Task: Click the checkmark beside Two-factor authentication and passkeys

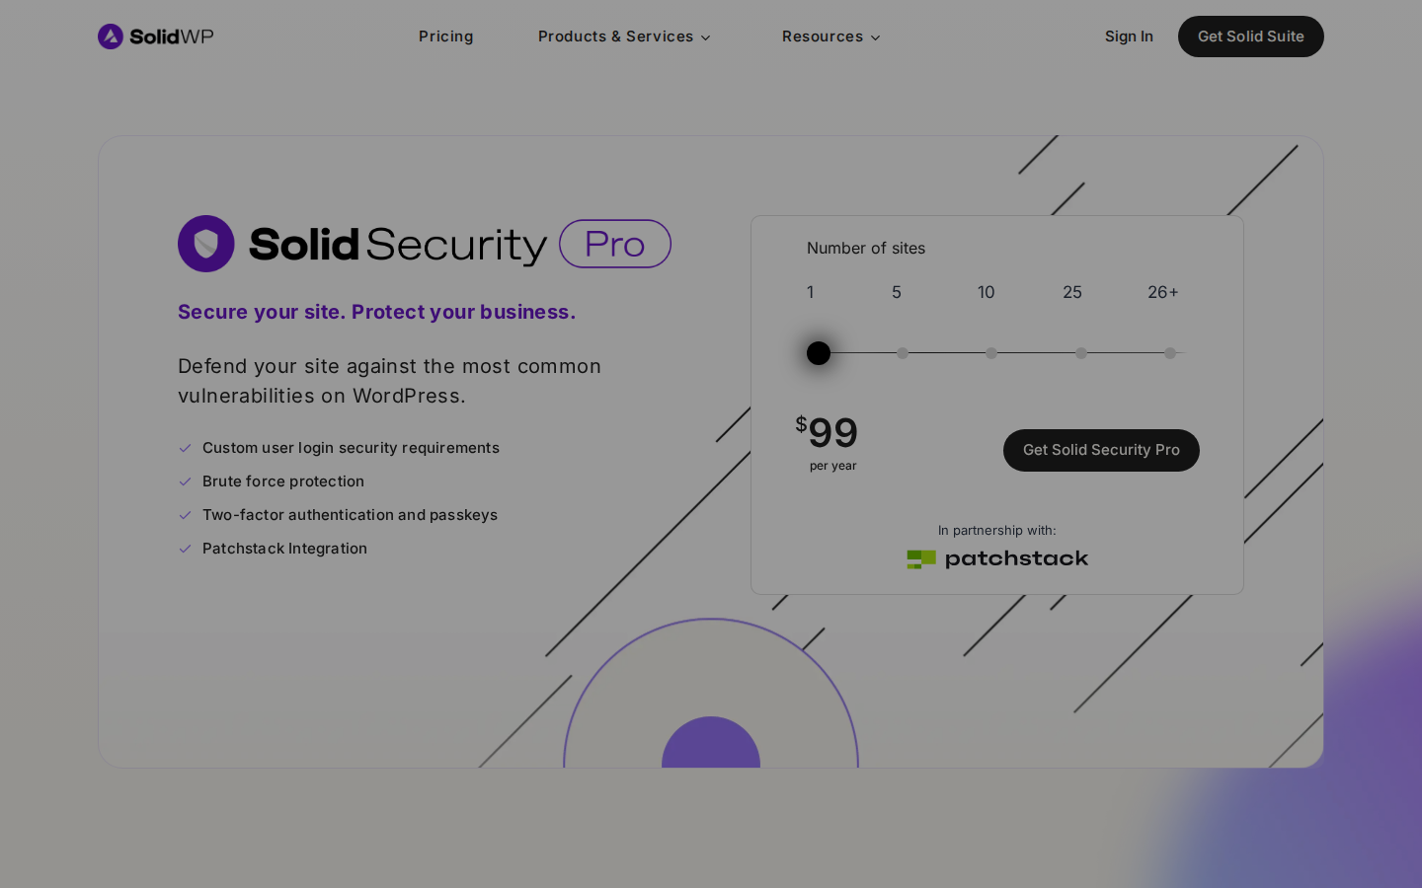Action: point(186,515)
